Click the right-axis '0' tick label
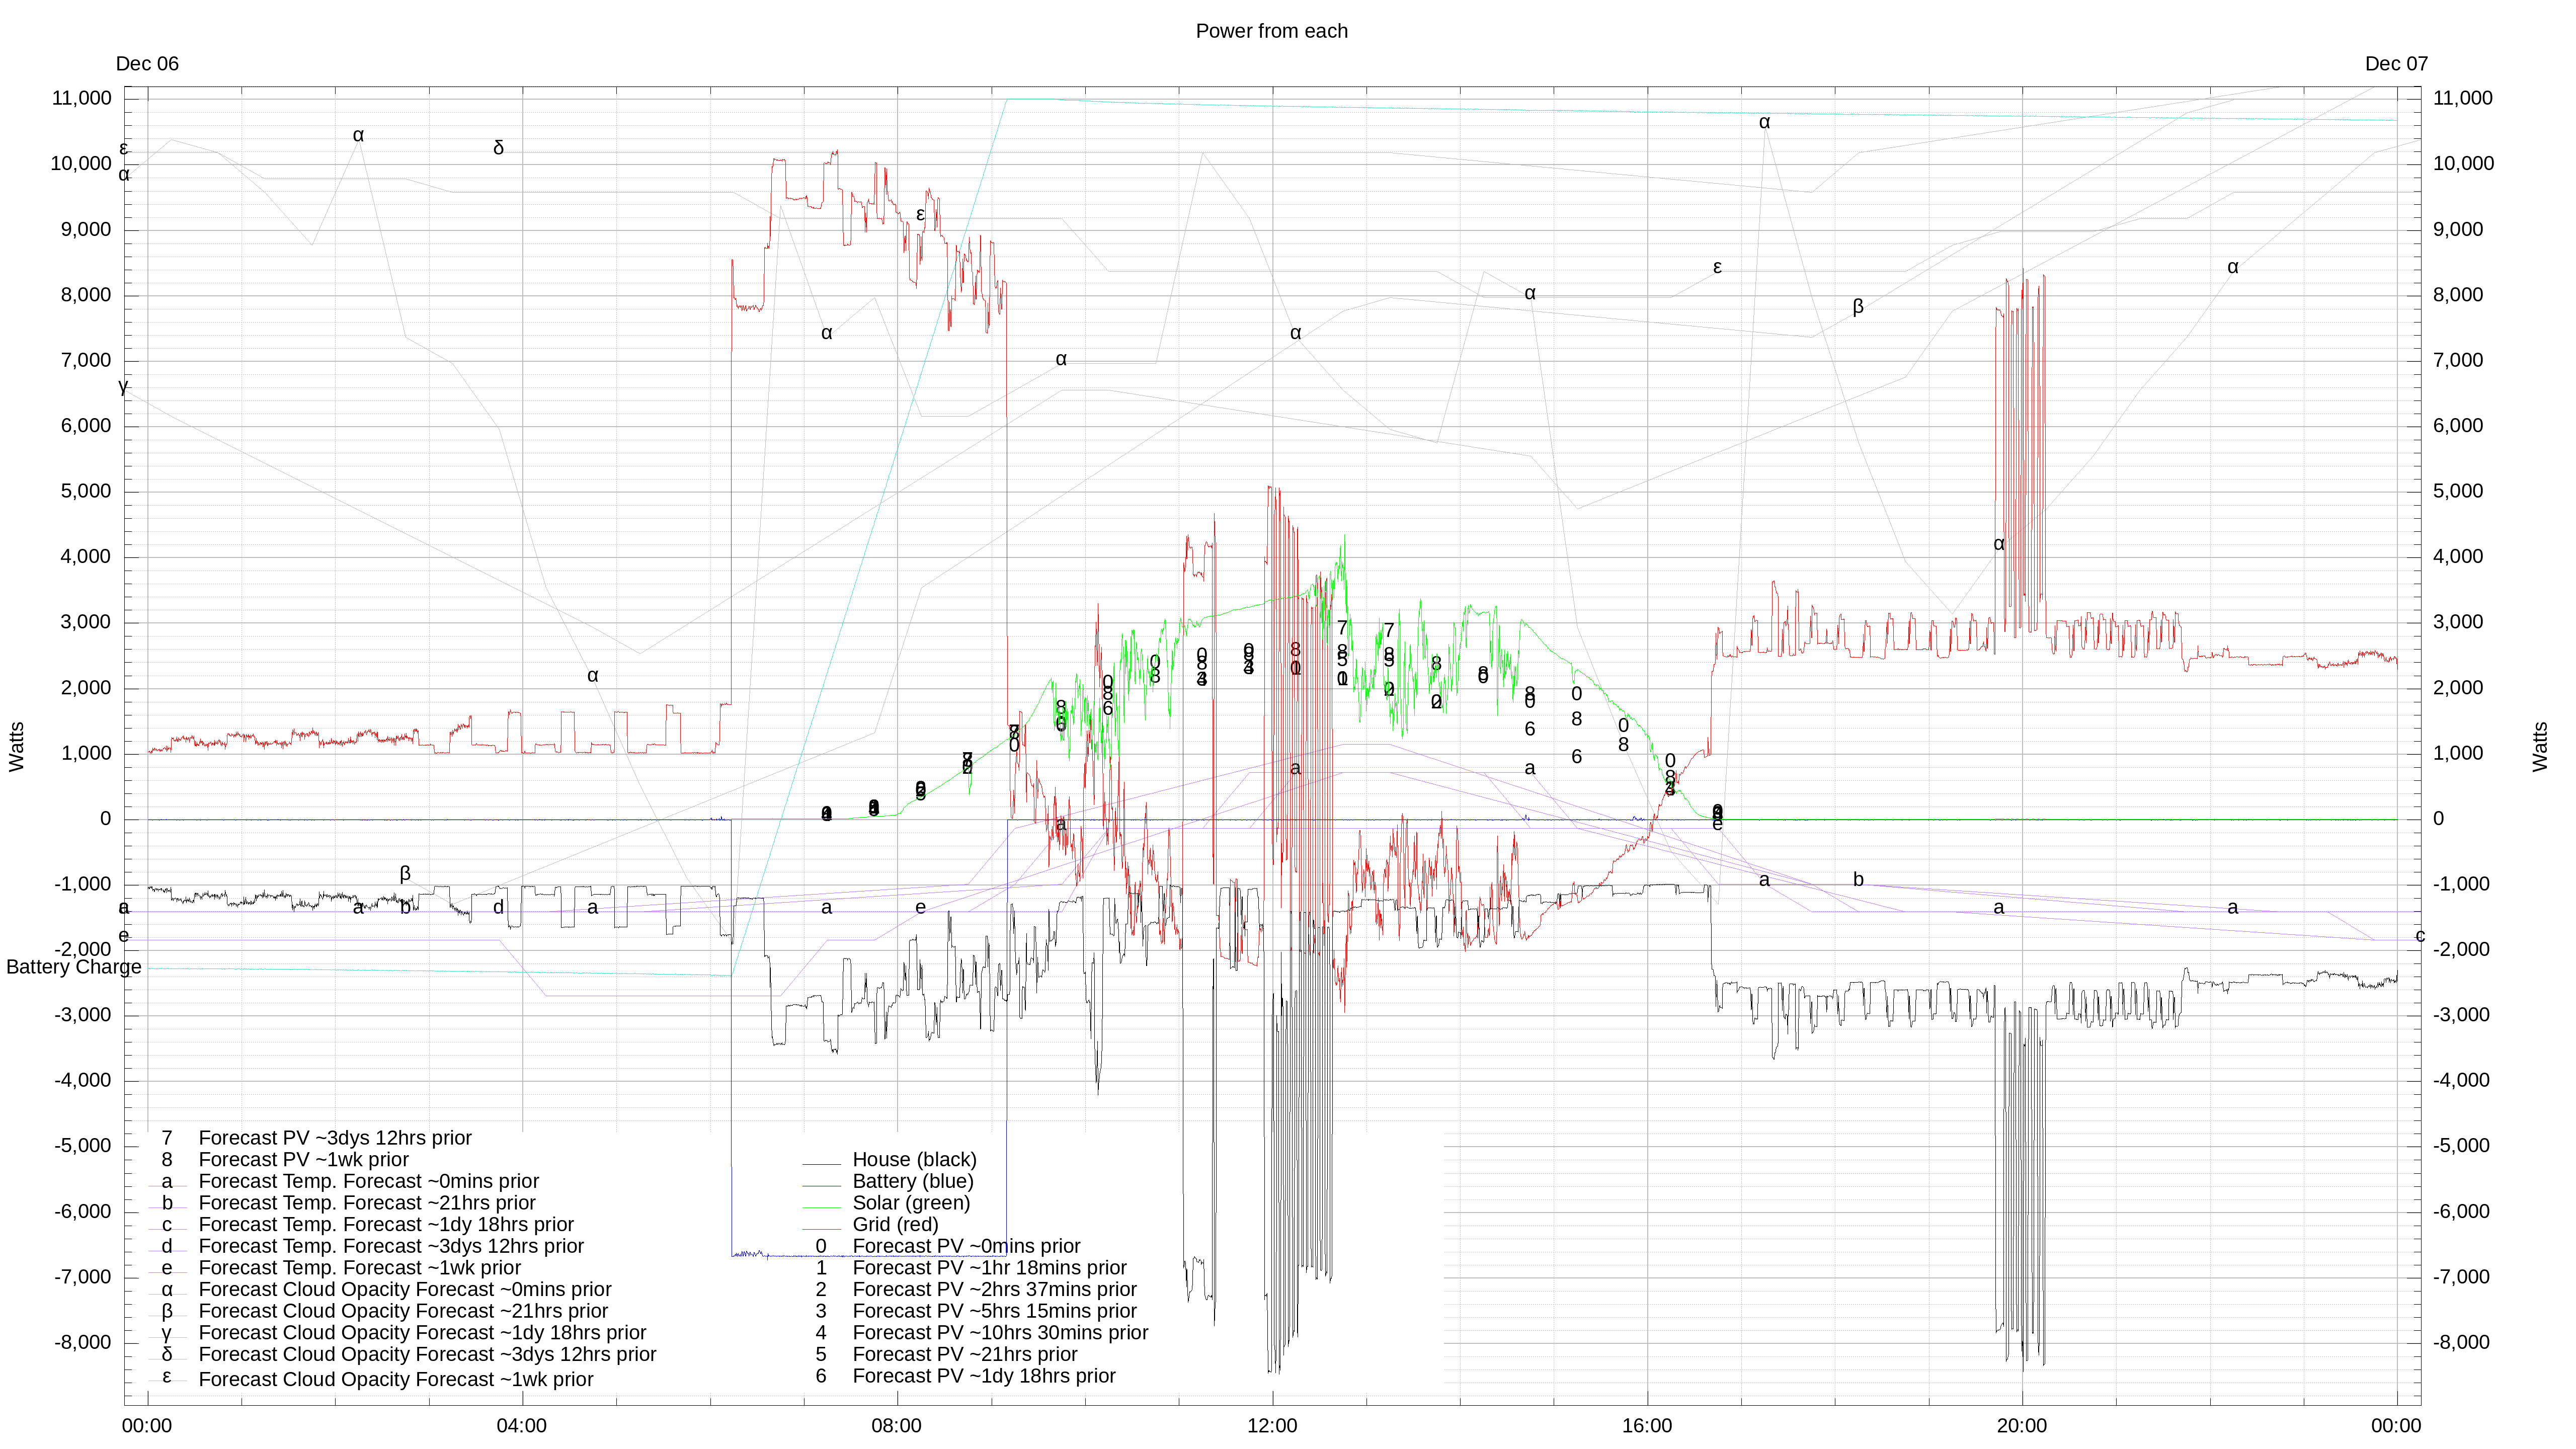This screenshot has height=1449, width=2576. click(2438, 819)
